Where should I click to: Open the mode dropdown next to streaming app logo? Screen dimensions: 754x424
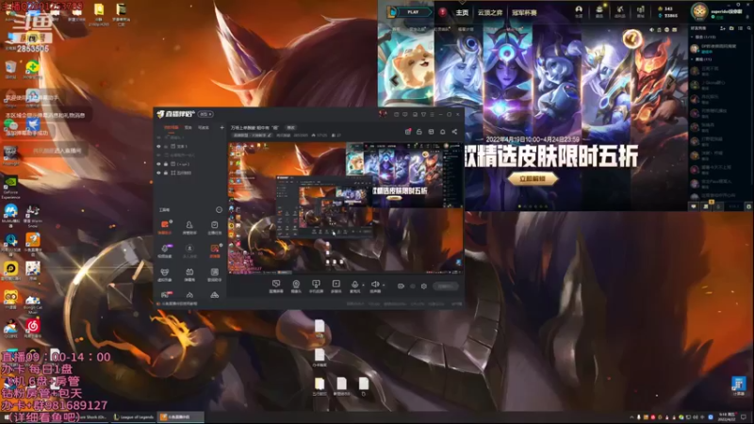tap(205, 114)
